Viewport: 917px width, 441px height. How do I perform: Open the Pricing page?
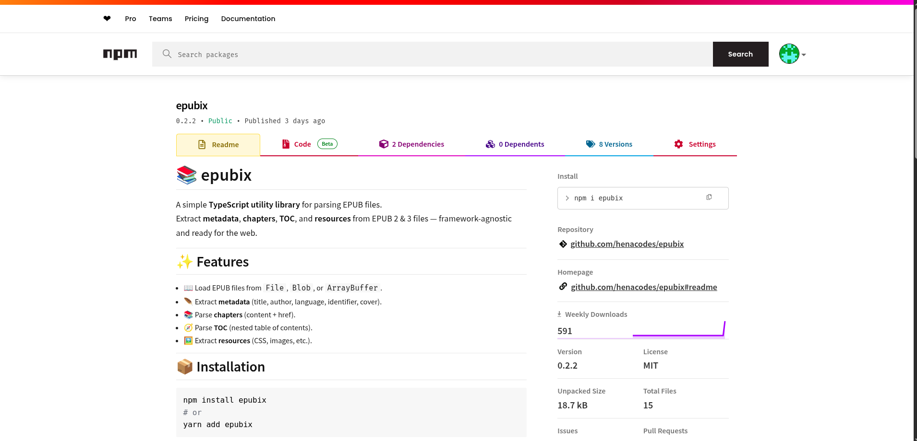(196, 18)
